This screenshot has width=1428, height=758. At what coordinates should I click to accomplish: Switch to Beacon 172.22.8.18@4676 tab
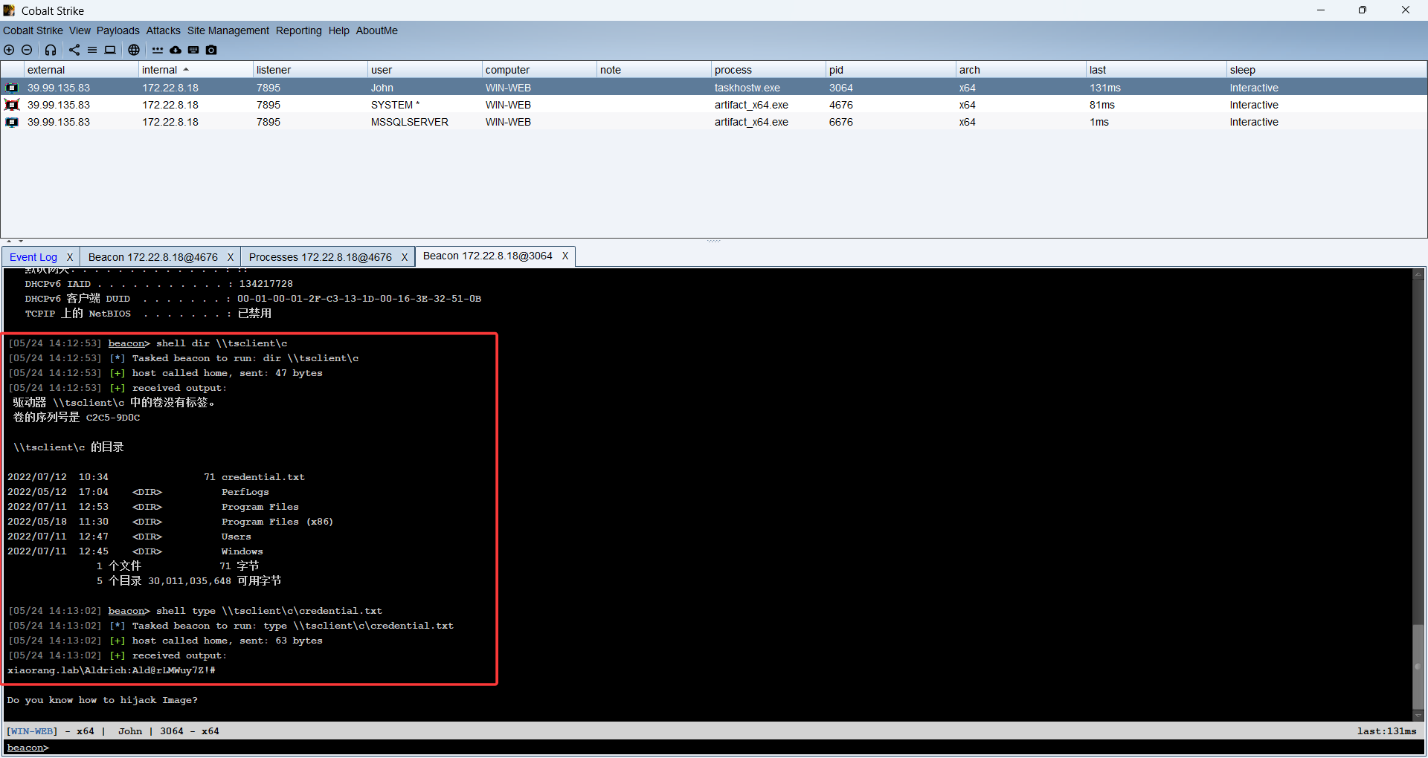coord(152,257)
